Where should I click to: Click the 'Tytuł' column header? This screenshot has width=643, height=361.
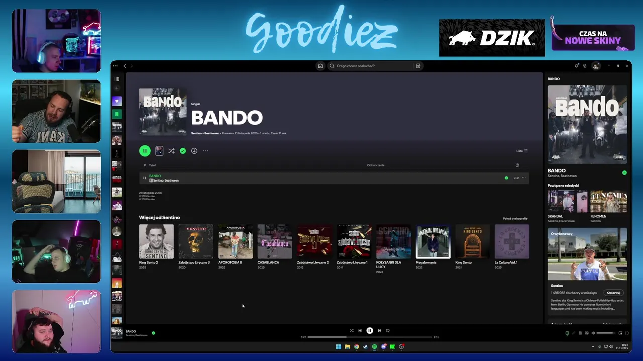coord(152,165)
